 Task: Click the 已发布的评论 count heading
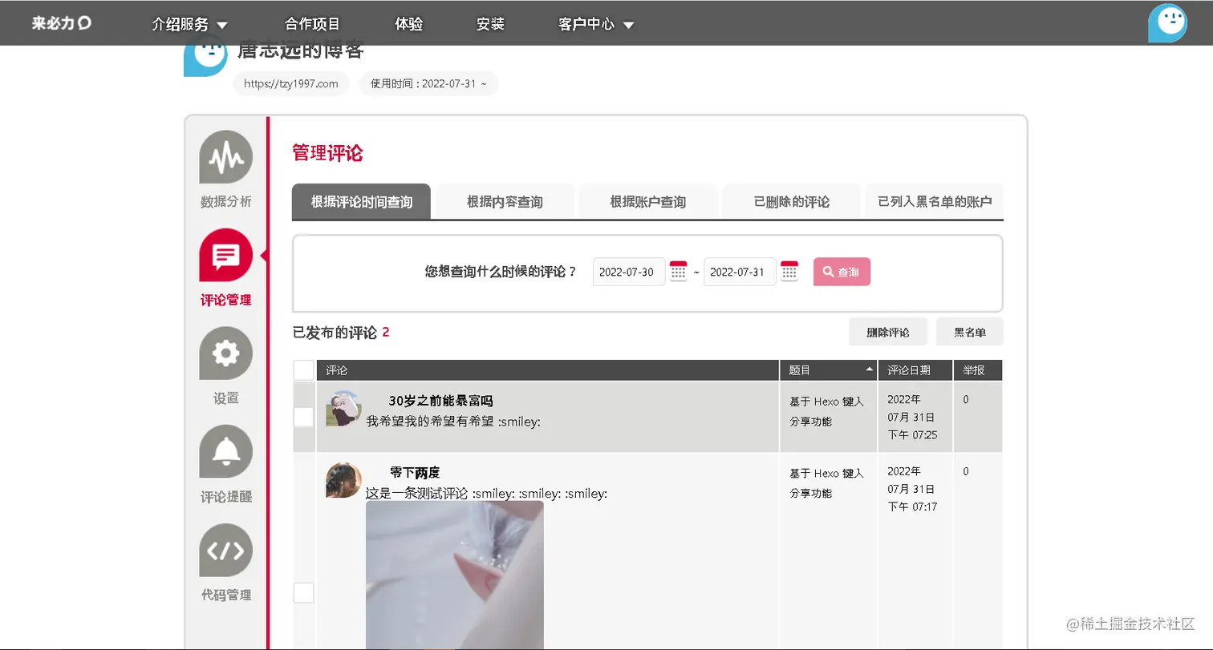341,332
